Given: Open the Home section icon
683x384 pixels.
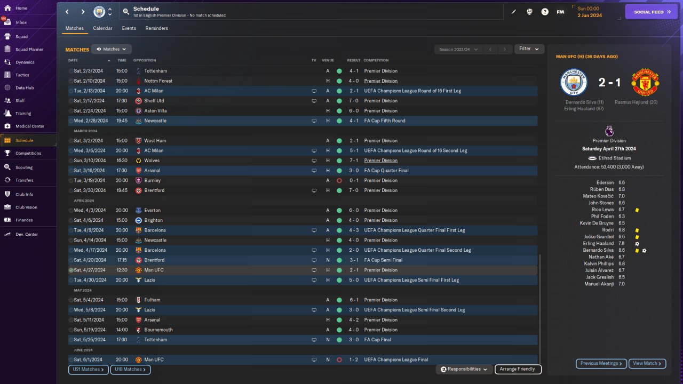Looking at the screenshot, I should (x=7, y=9).
